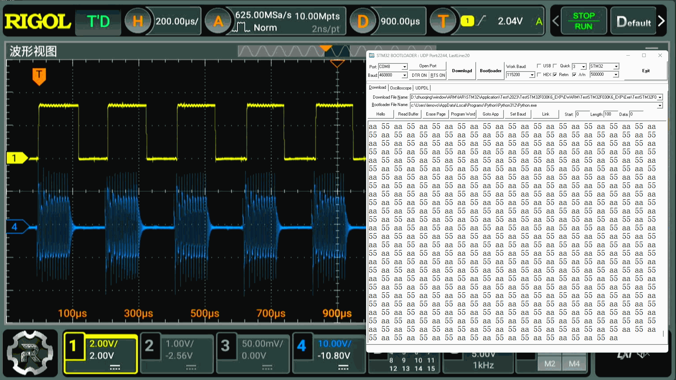Click the Erase Page button

[436, 114]
